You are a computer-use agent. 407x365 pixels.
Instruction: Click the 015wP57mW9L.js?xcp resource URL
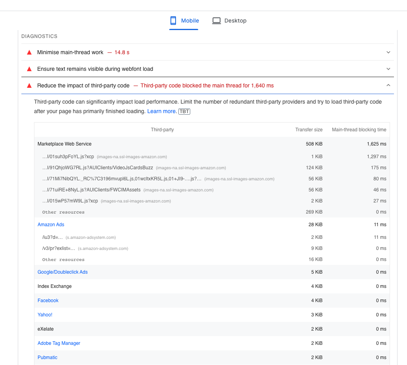[x=70, y=201]
